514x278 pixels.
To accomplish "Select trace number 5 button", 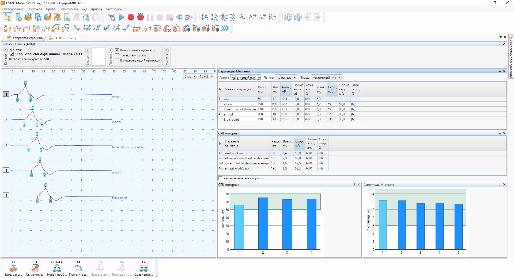I will tap(6, 195).
